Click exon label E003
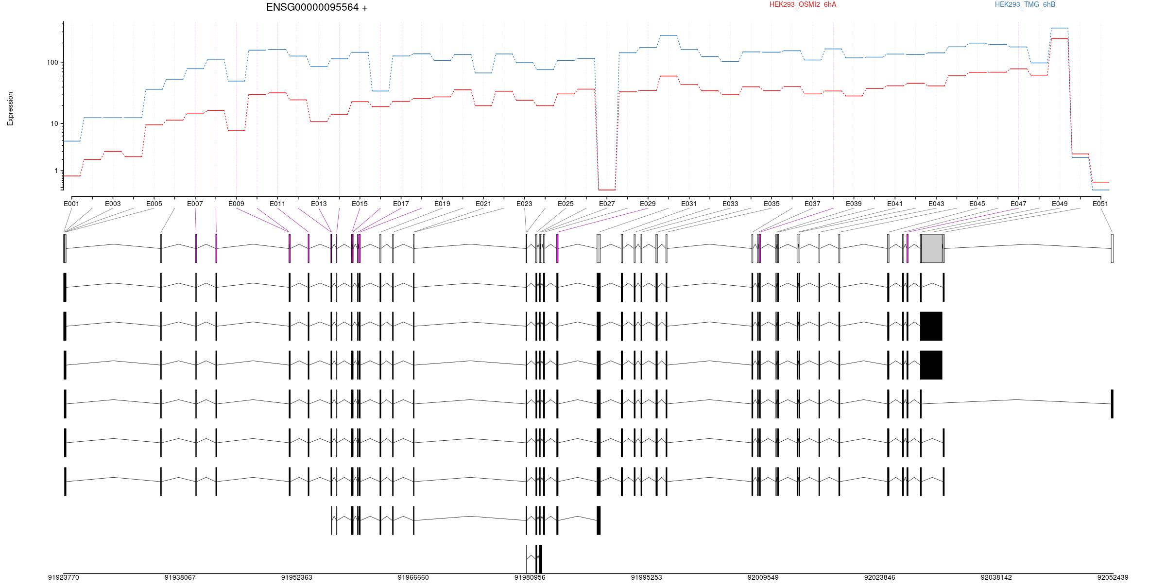 coord(113,204)
